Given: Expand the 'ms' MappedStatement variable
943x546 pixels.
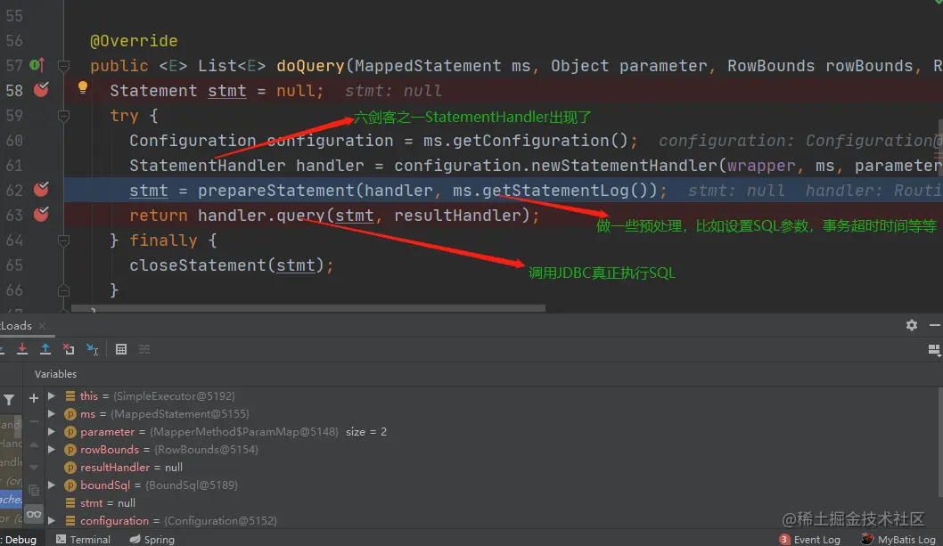Looking at the screenshot, I should coord(52,413).
